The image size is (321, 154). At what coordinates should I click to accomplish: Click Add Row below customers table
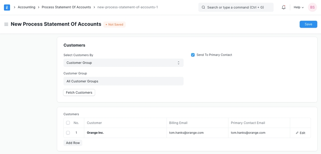point(73,143)
